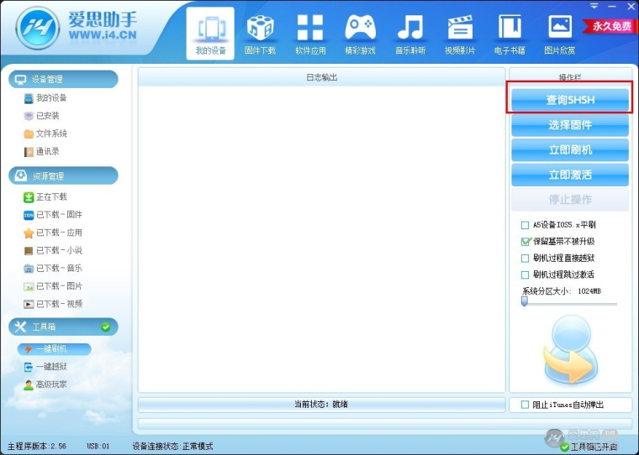Collapse the 设备管理 section header
The image size is (639, 455).
click(x=63, y=79)
